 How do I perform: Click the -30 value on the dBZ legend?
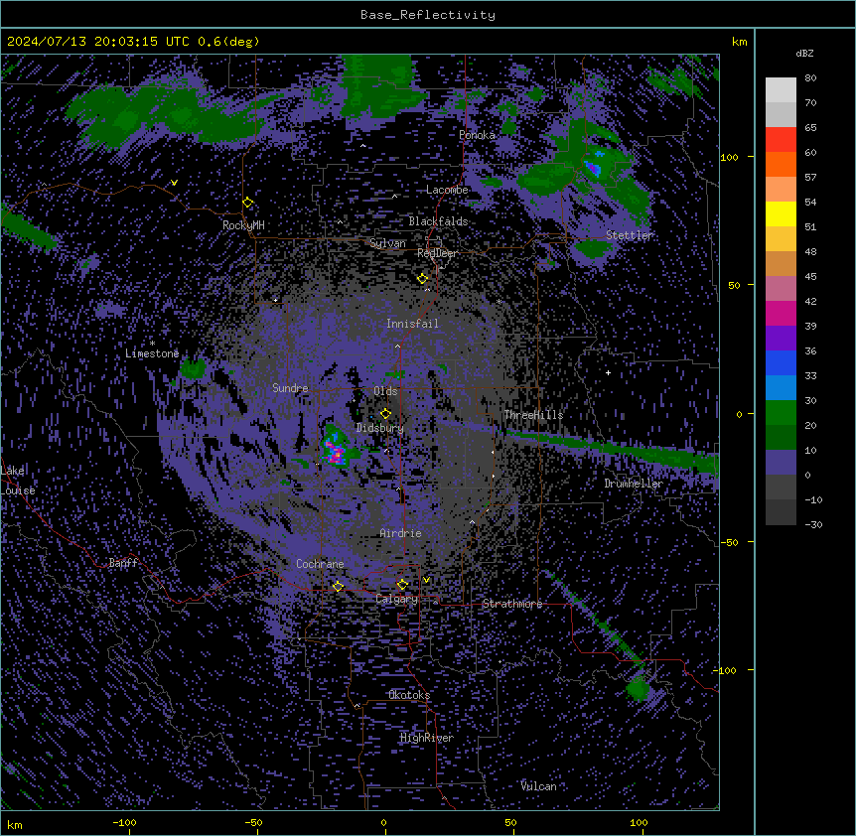coord(813,525)
